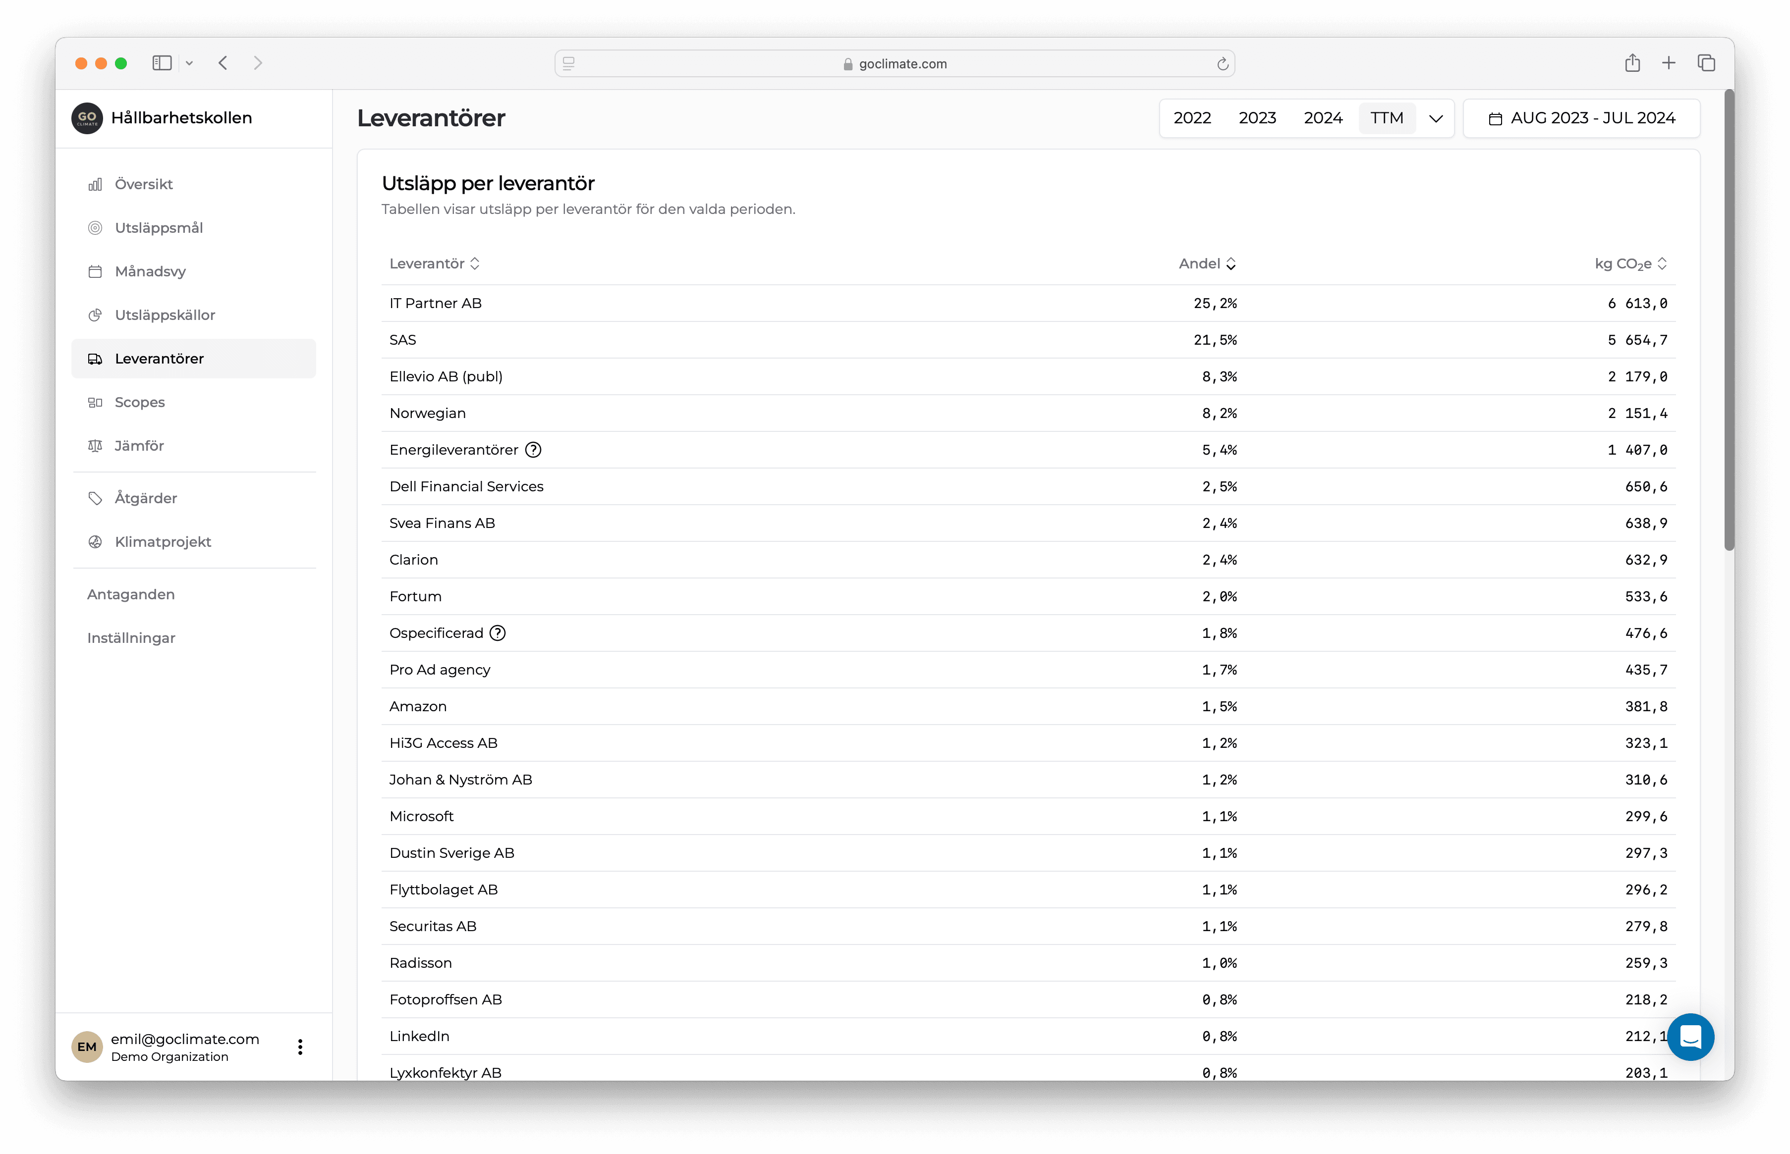The image size is (1790, 1154).
Task: Open the AUG 2023 - JUL 2024 date picker
Action: (1581, 118)
